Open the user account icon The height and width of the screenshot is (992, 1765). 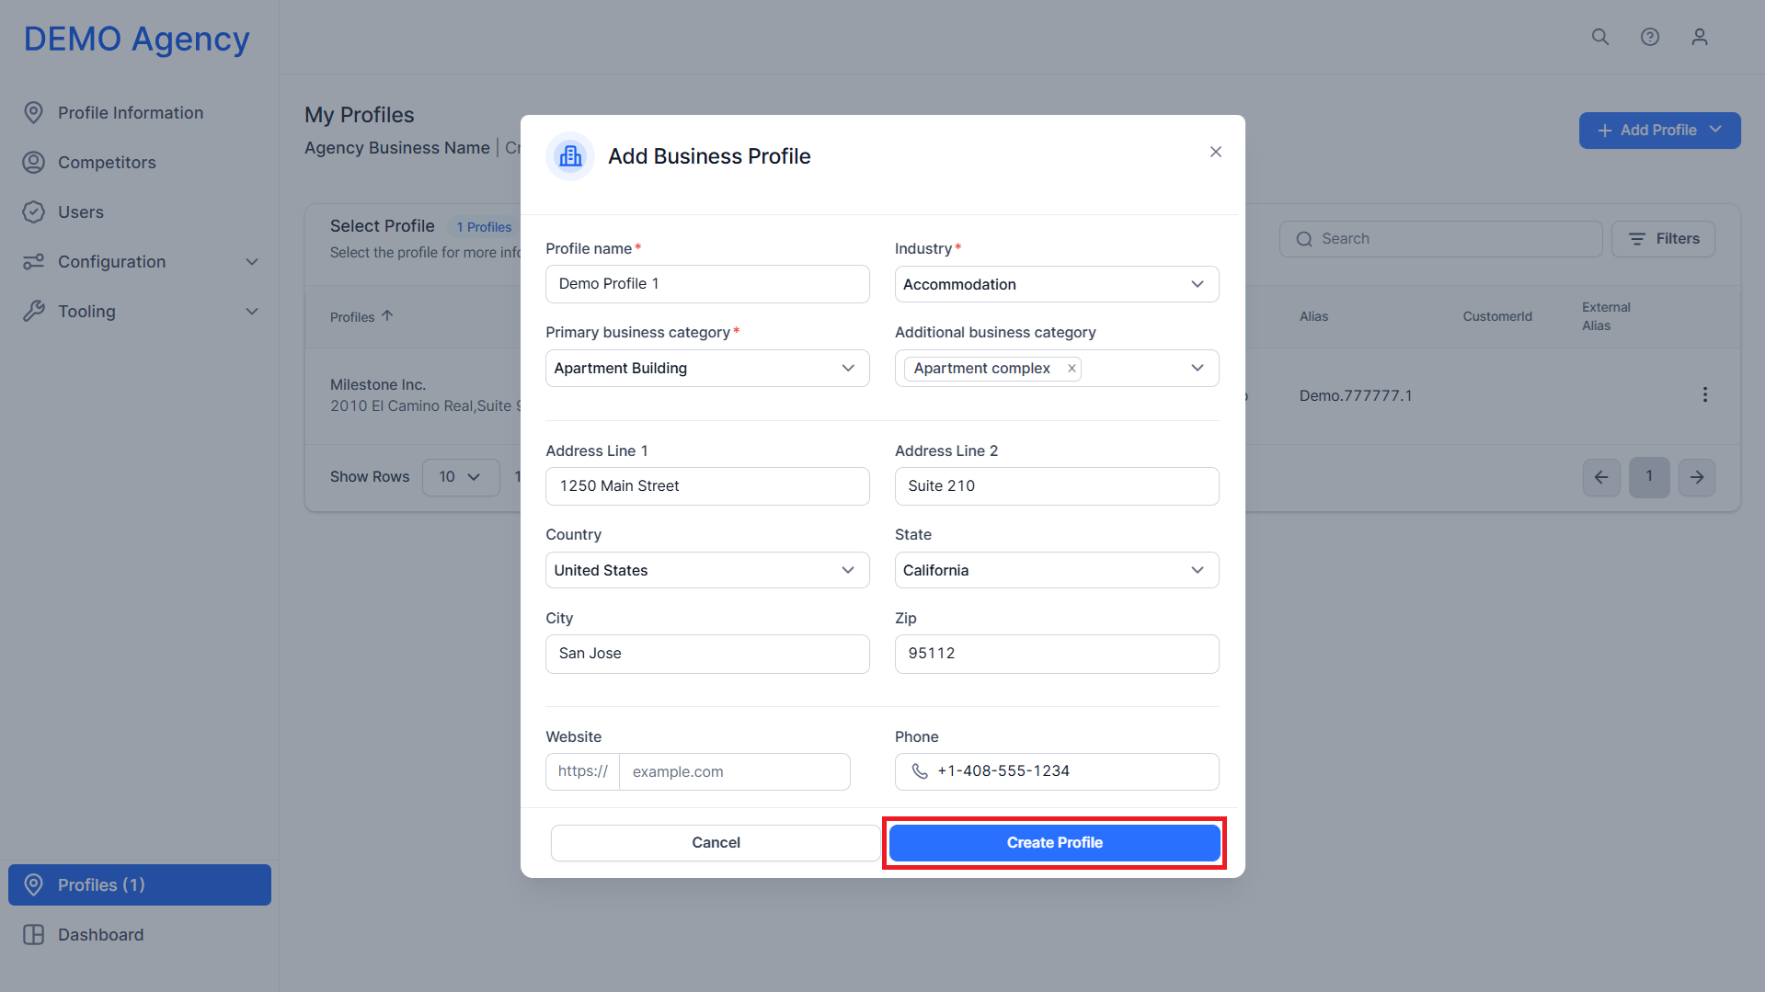[1700, 37]
